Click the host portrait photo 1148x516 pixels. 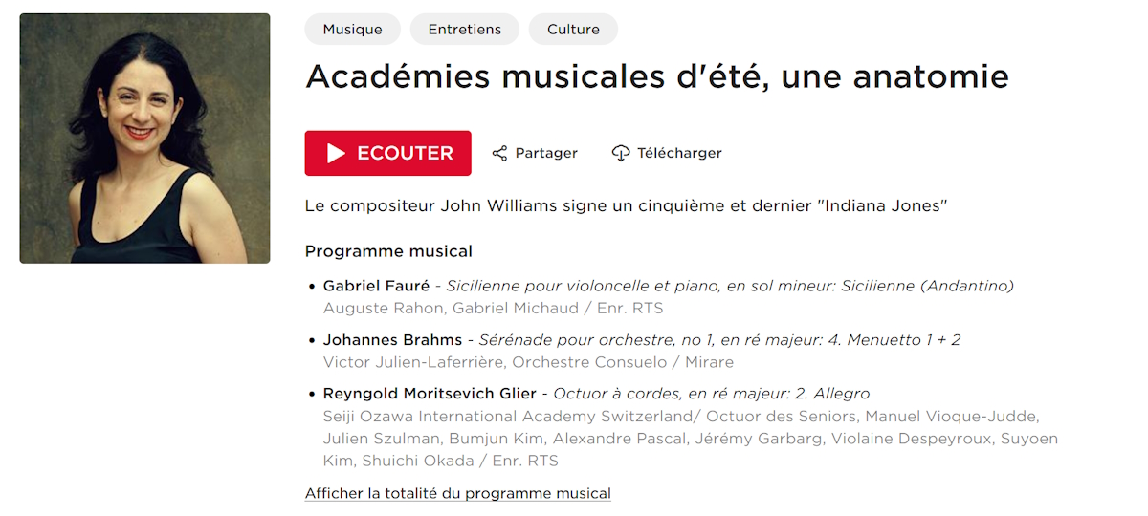point(145,139)
